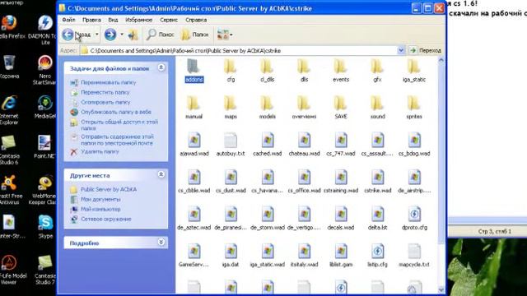
Task: Open the addons folder
Action: coord(194,70)
